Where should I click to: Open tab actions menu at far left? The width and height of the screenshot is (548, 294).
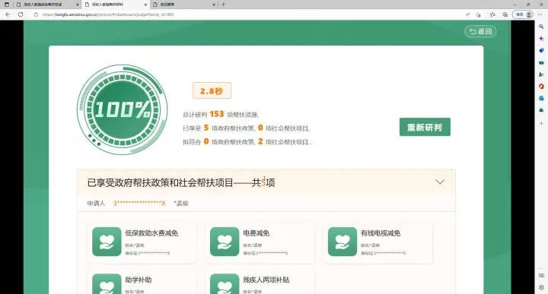tap(7, 5)
